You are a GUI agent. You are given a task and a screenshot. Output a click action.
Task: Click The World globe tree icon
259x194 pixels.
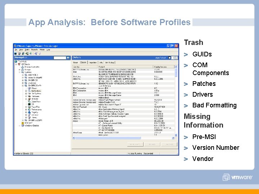(x=16, y=61)
